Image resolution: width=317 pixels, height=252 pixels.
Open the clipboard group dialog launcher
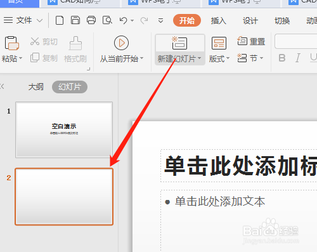coord(88,69)
